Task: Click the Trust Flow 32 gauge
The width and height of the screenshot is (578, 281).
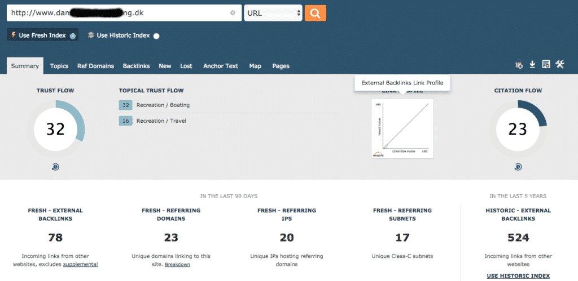Action: point(55,129)
